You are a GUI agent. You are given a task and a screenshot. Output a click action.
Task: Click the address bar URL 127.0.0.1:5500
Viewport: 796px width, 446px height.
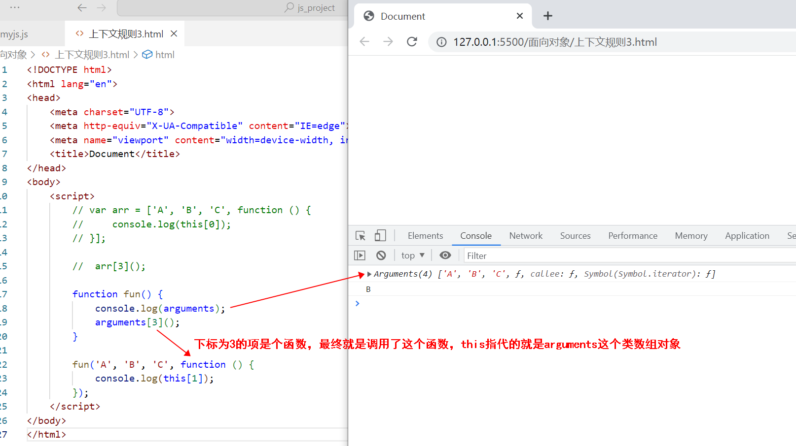(x=555, y=42)
